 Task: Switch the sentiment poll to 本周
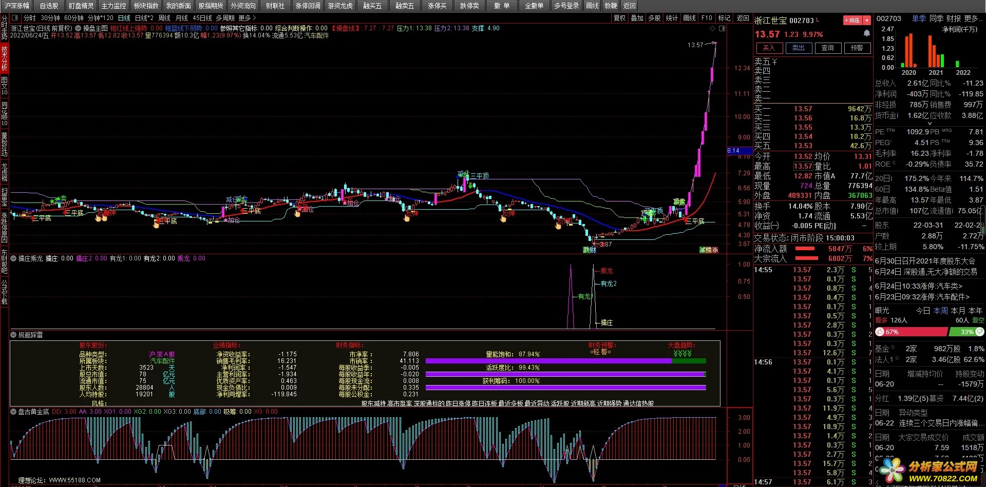tap(940, 311)
